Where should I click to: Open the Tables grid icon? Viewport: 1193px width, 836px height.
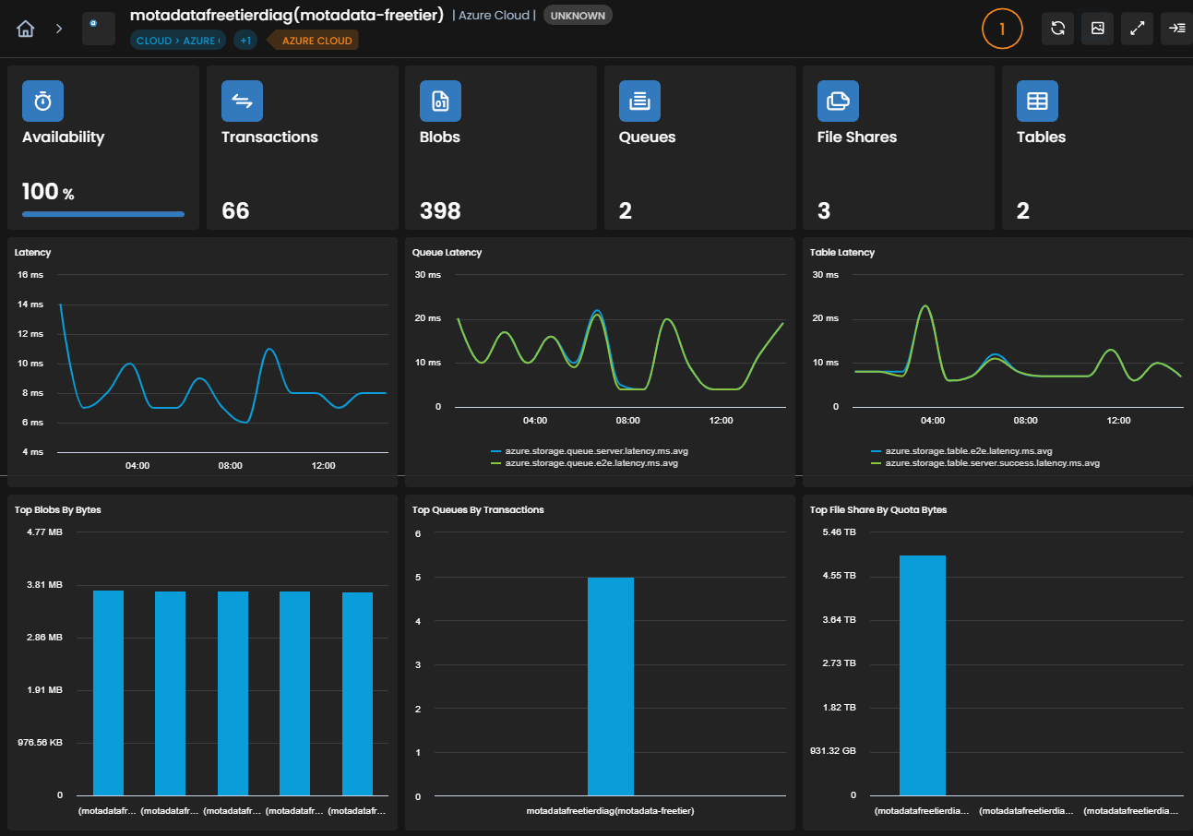point(1037,102)
